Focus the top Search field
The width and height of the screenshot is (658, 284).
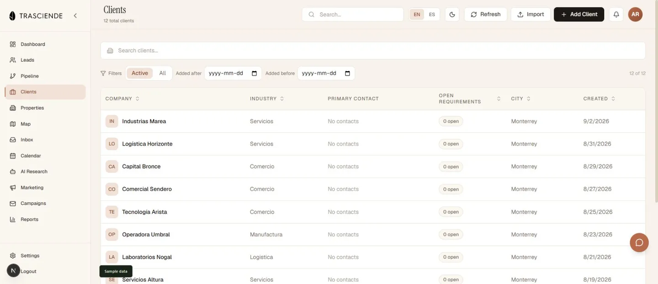[352, 14]
